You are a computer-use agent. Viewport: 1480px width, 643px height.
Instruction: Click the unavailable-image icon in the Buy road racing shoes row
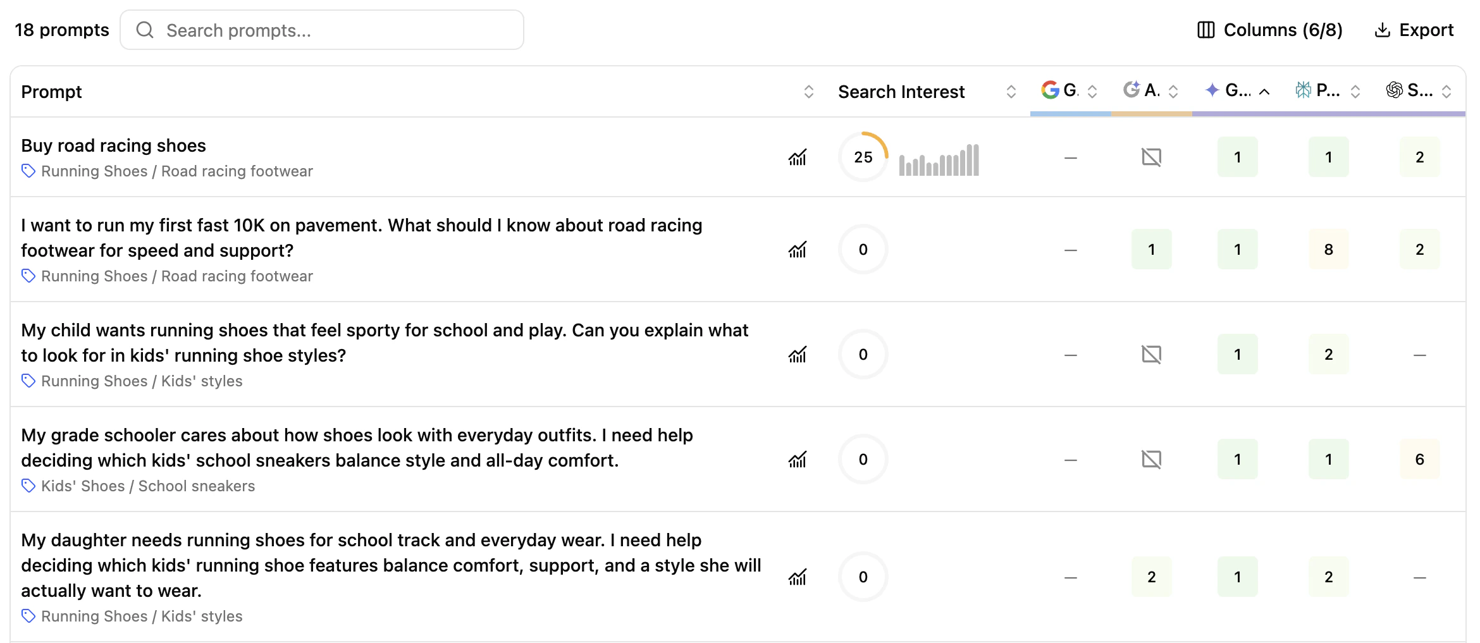tap(1151, 157)
